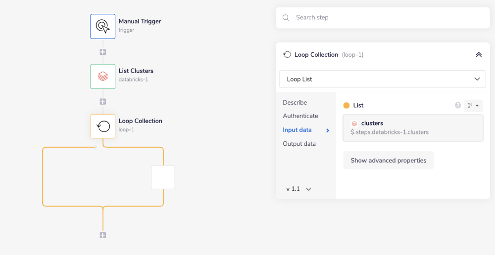Add step below the loop branch
The height and width of the screenshot is (255, 495).
click(x=103, y=235)
